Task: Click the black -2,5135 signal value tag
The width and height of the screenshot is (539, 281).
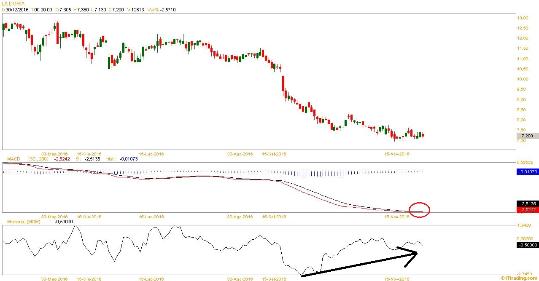Action: (527, 203)
